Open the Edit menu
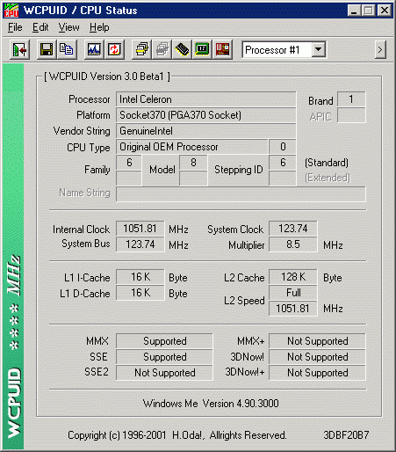 (x=40, y=27)
